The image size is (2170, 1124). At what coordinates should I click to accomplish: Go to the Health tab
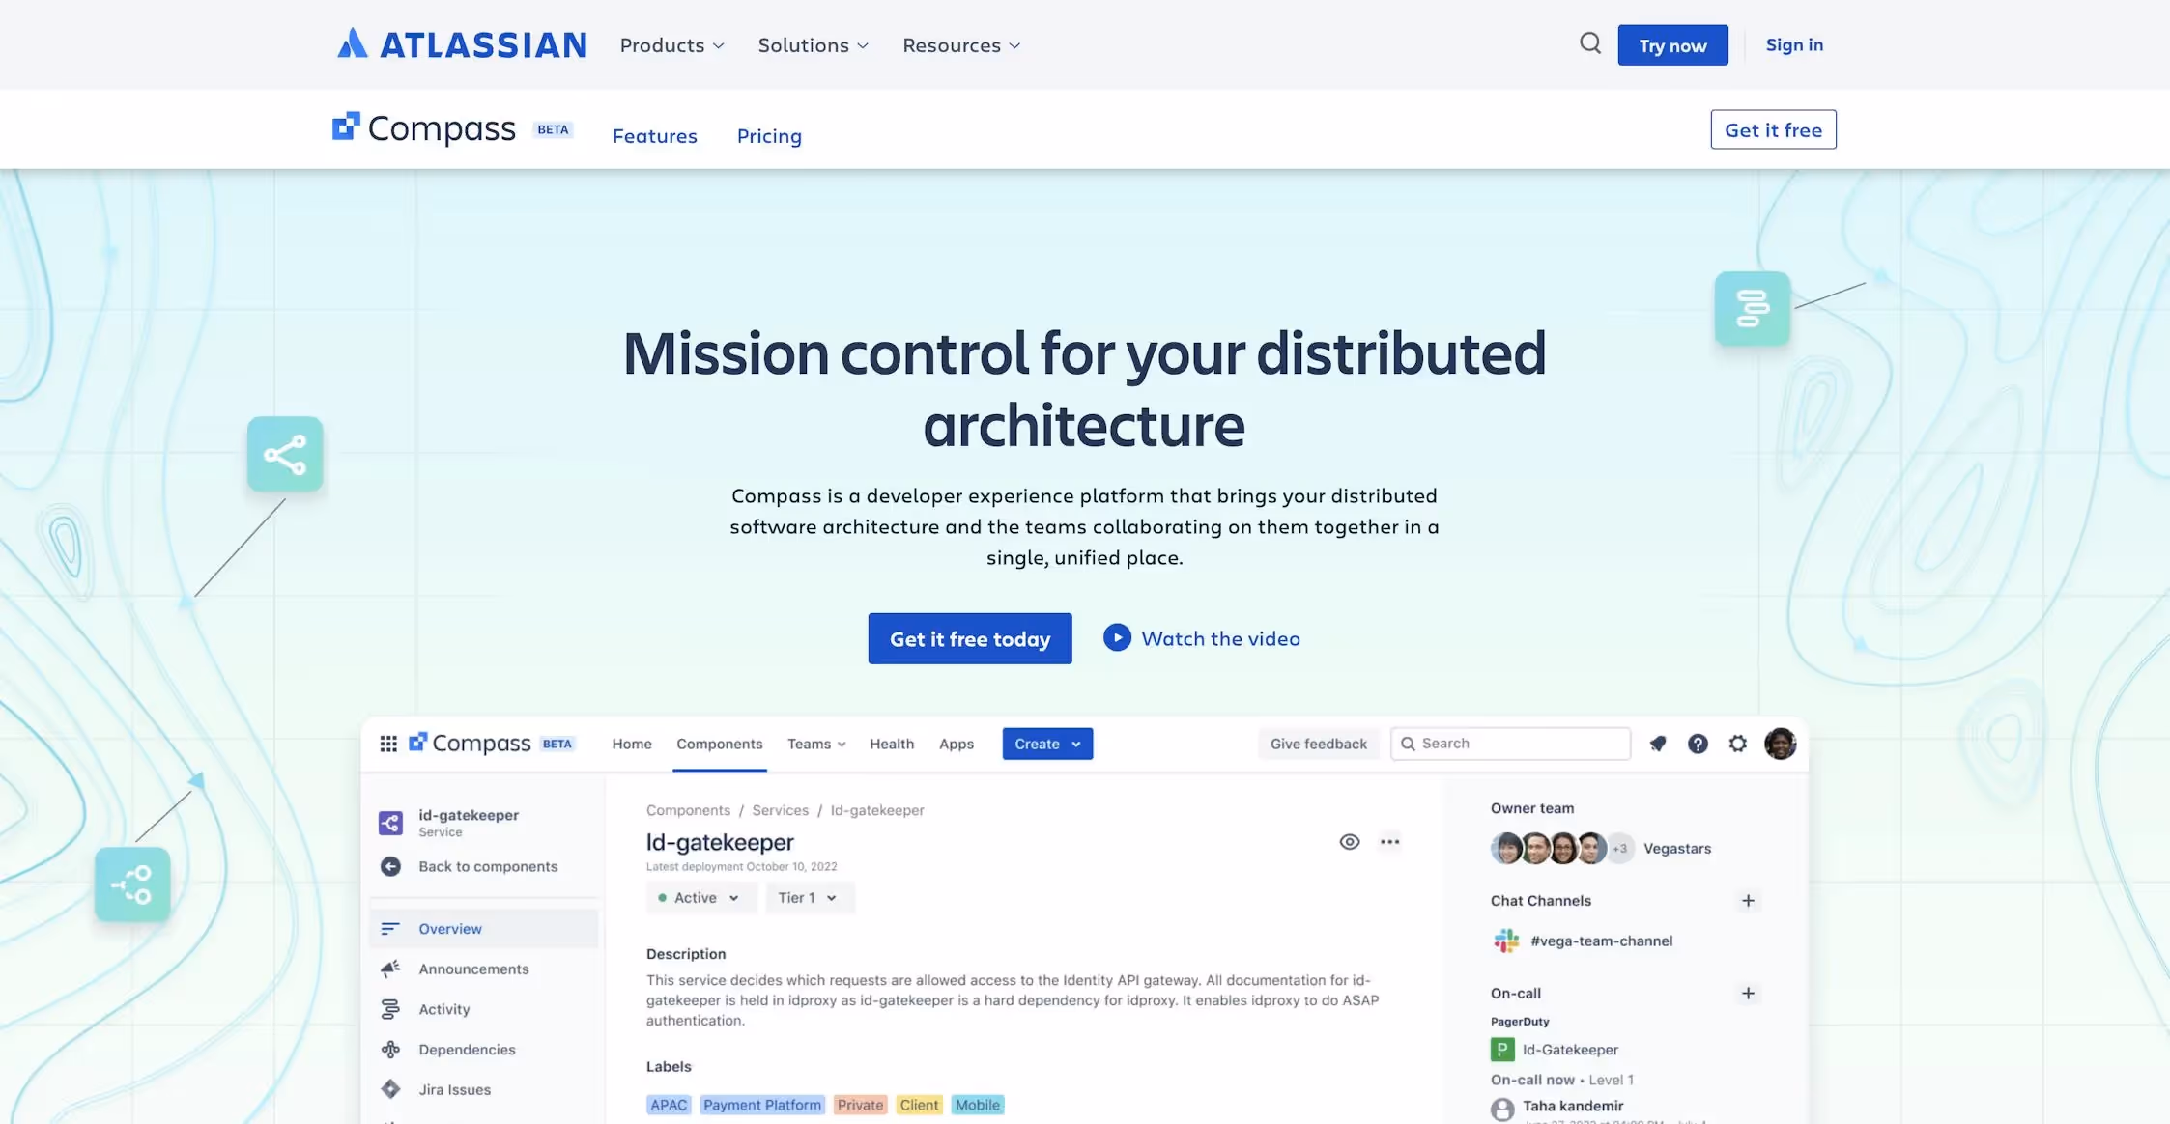(x=892, y=744)
